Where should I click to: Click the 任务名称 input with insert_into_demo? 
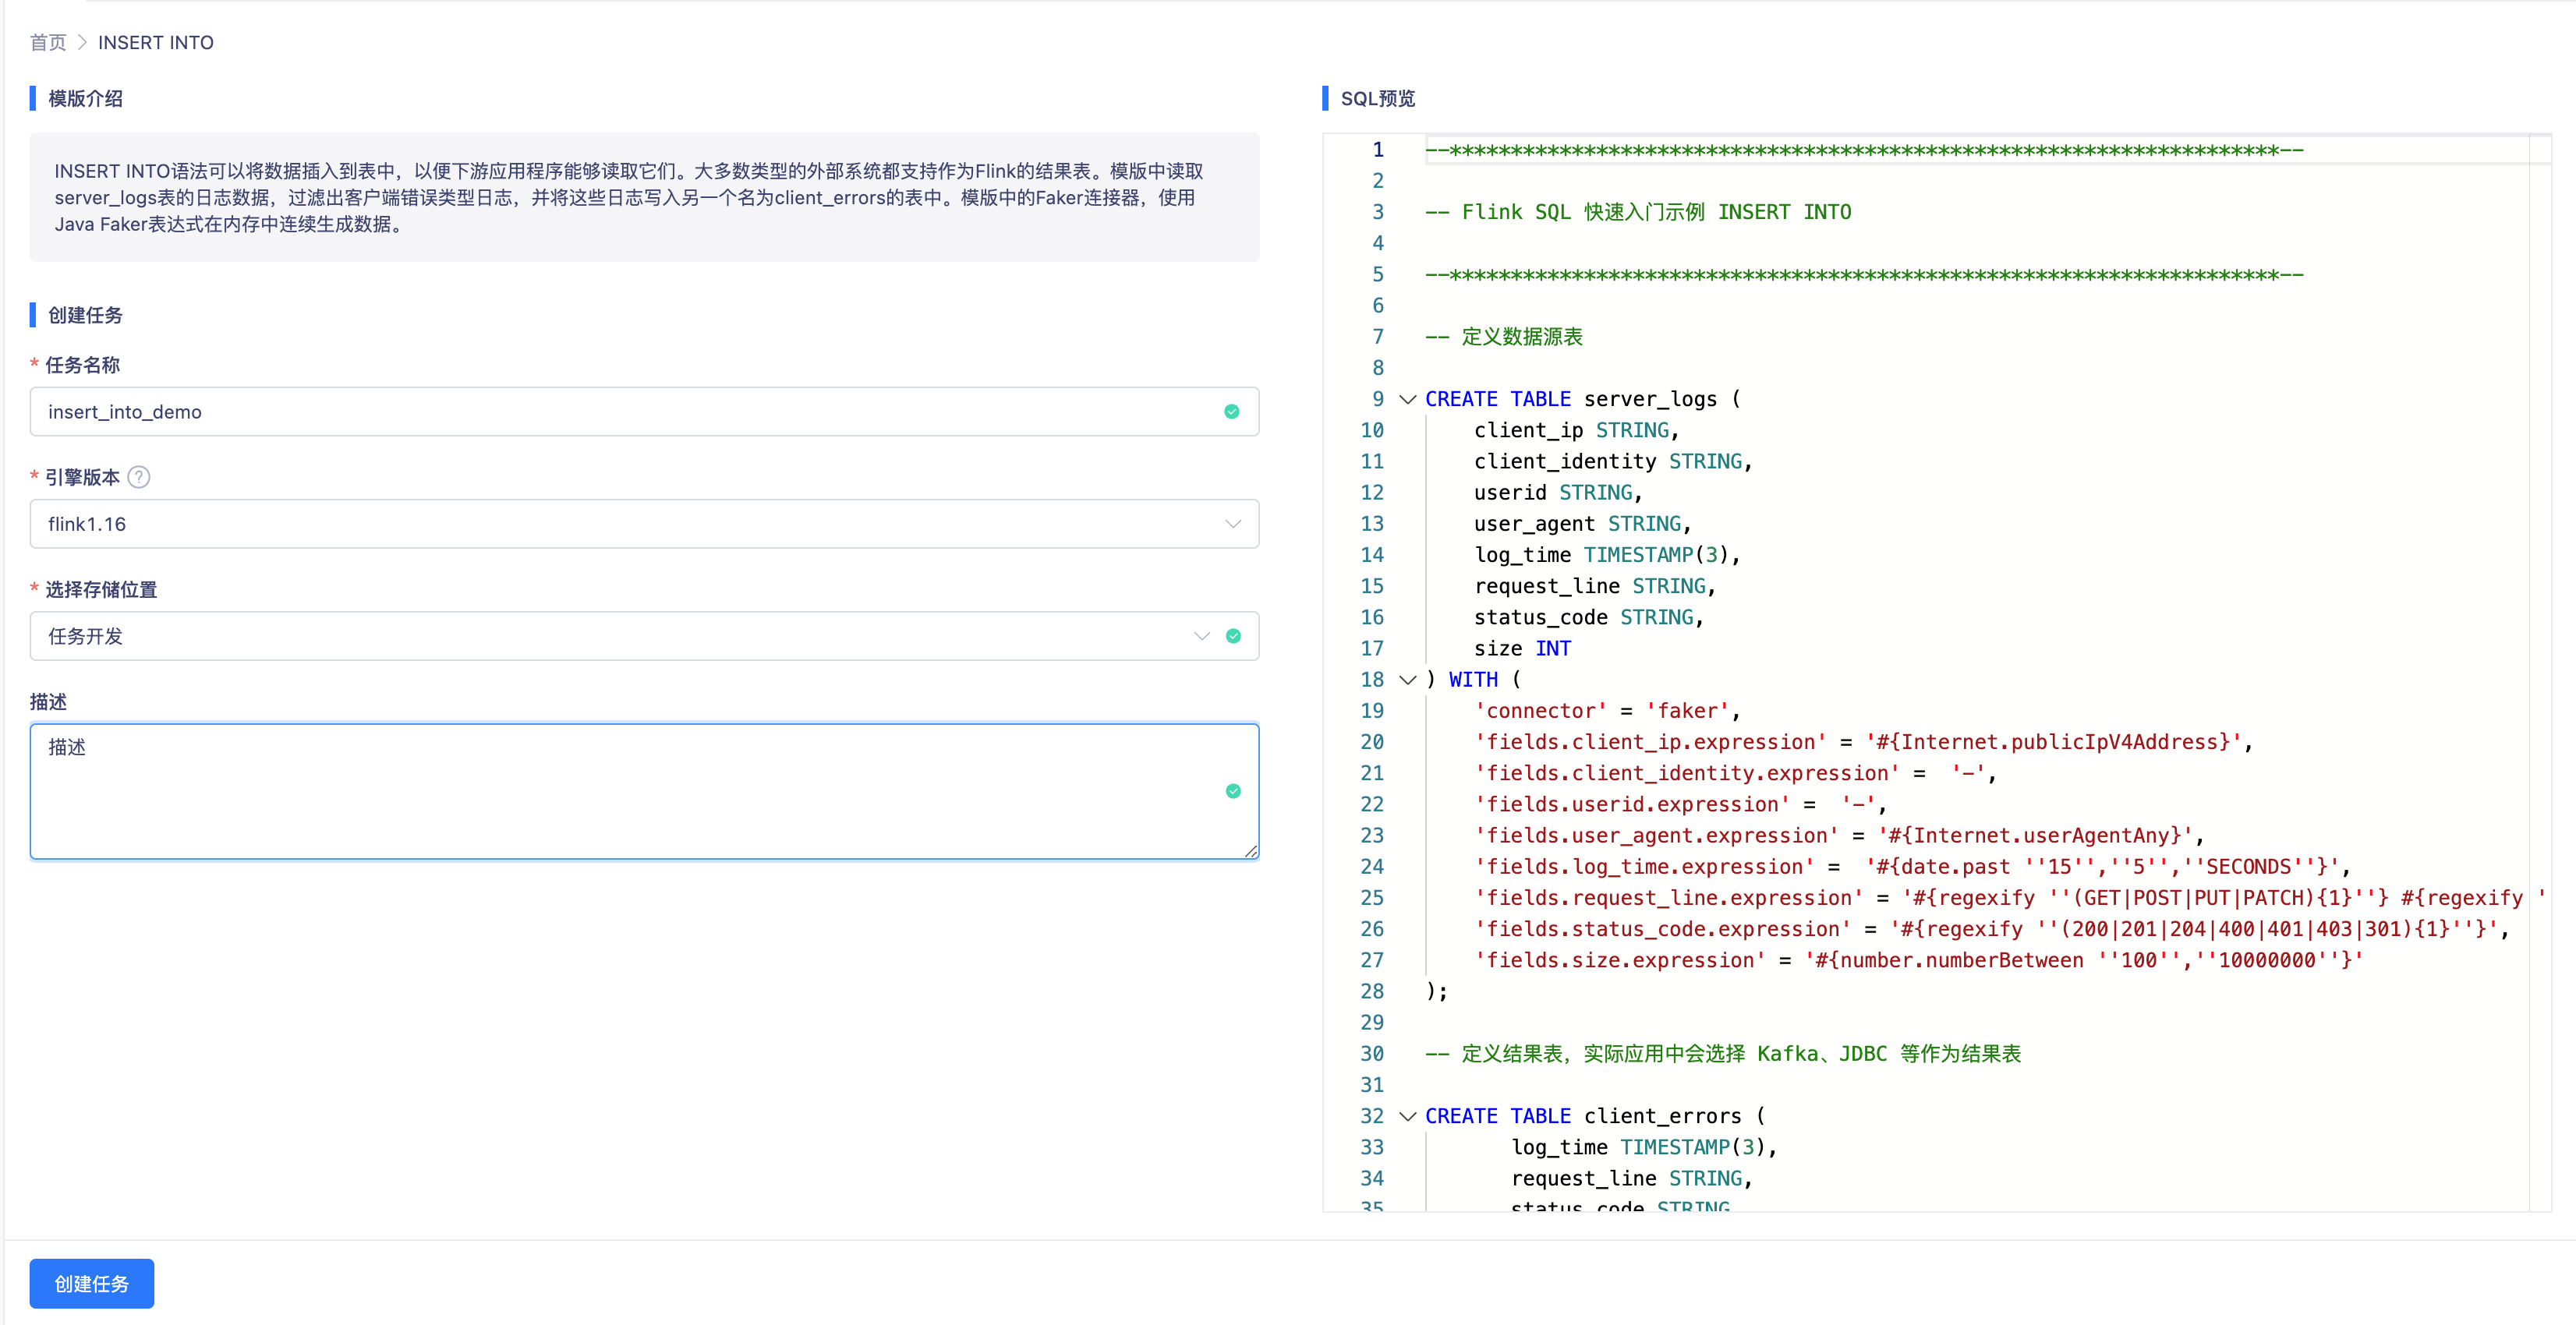[644, 412]
